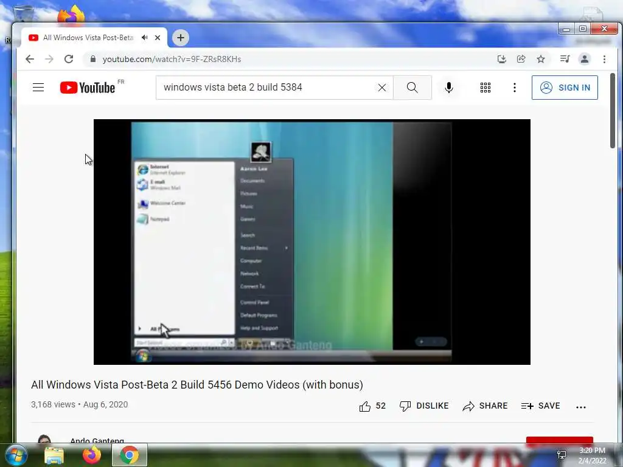This screenshot has height=467, width=623.
Task: Click the SIGN IN button
Action: pyautogui.click(x=565, y=88)
